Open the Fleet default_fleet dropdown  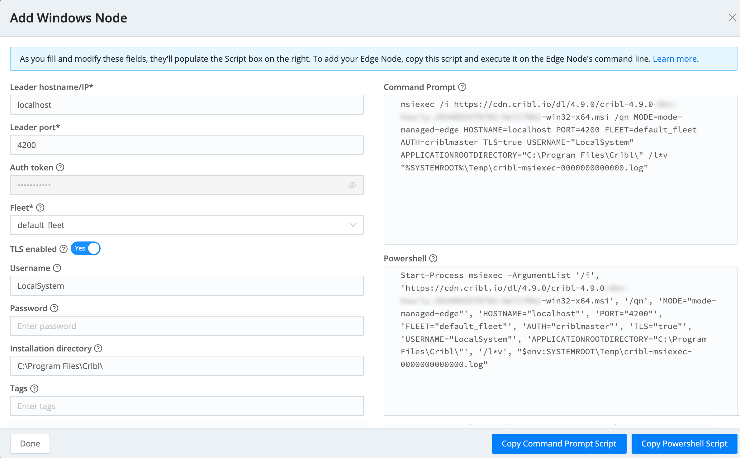(186, 225)
